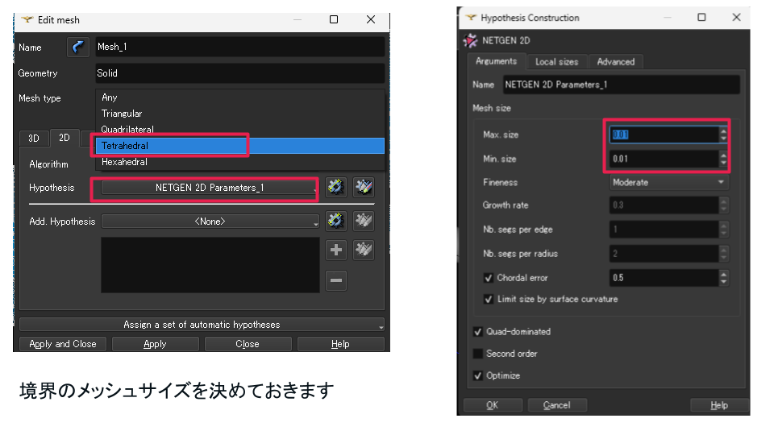Screen dimensions: 774x435
Task: Open Assign a set of automatic hypotheses
Action: [x=202, y=325]
